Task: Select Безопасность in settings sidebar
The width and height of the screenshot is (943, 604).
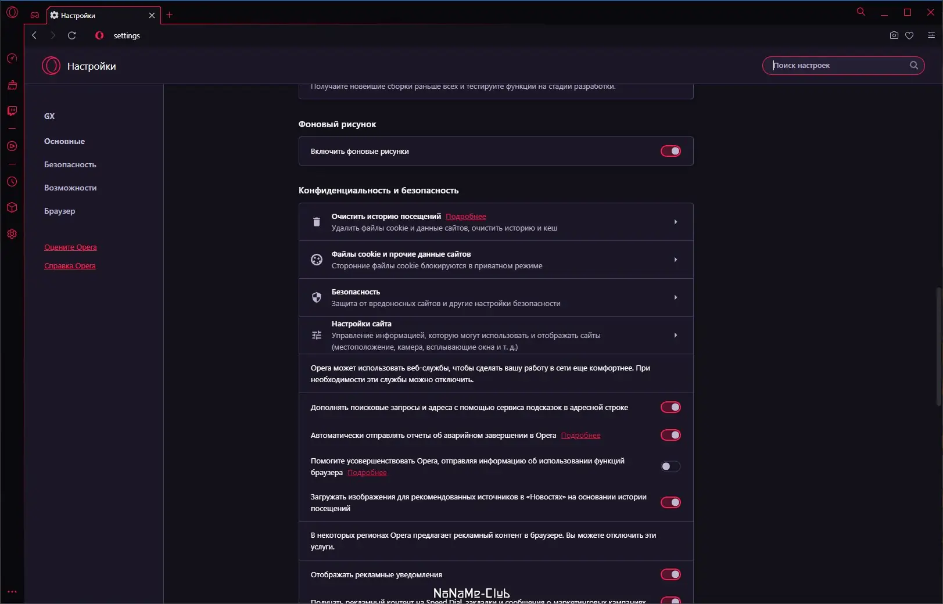Action: point(70,164)
